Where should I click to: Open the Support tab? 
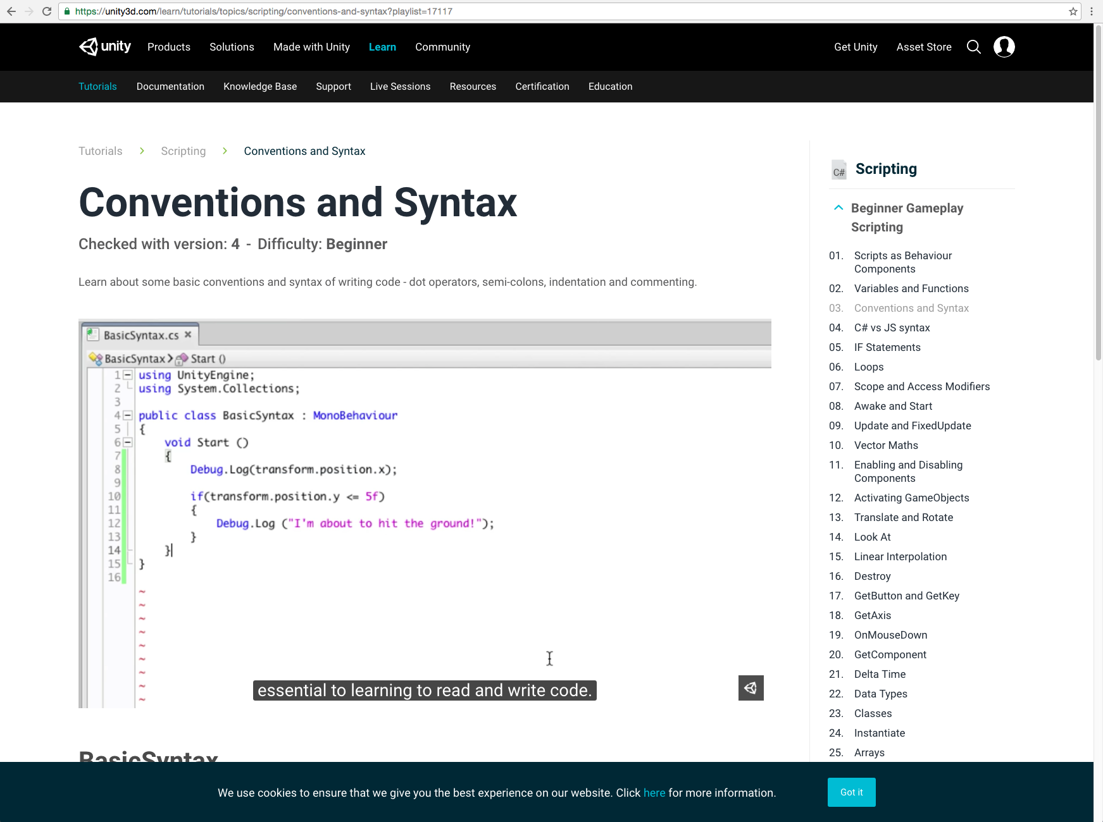333,87
